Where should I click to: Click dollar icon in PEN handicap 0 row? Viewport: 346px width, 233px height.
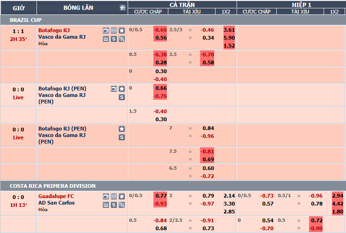[122, 97]
